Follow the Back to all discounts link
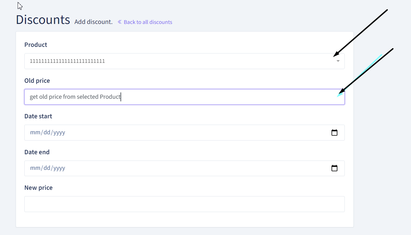Image resolution: width=411 pixels, height=235 pixels. [148, 22]
